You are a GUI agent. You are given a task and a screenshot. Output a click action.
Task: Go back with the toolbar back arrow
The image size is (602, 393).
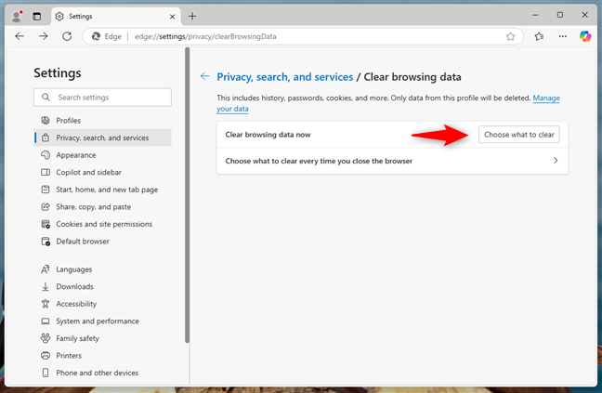tap(20, 36)
